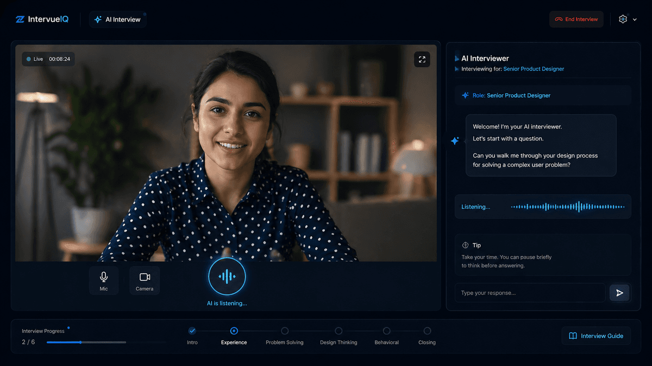Open the Senior Product Designer role link

(x=533, y=69)
